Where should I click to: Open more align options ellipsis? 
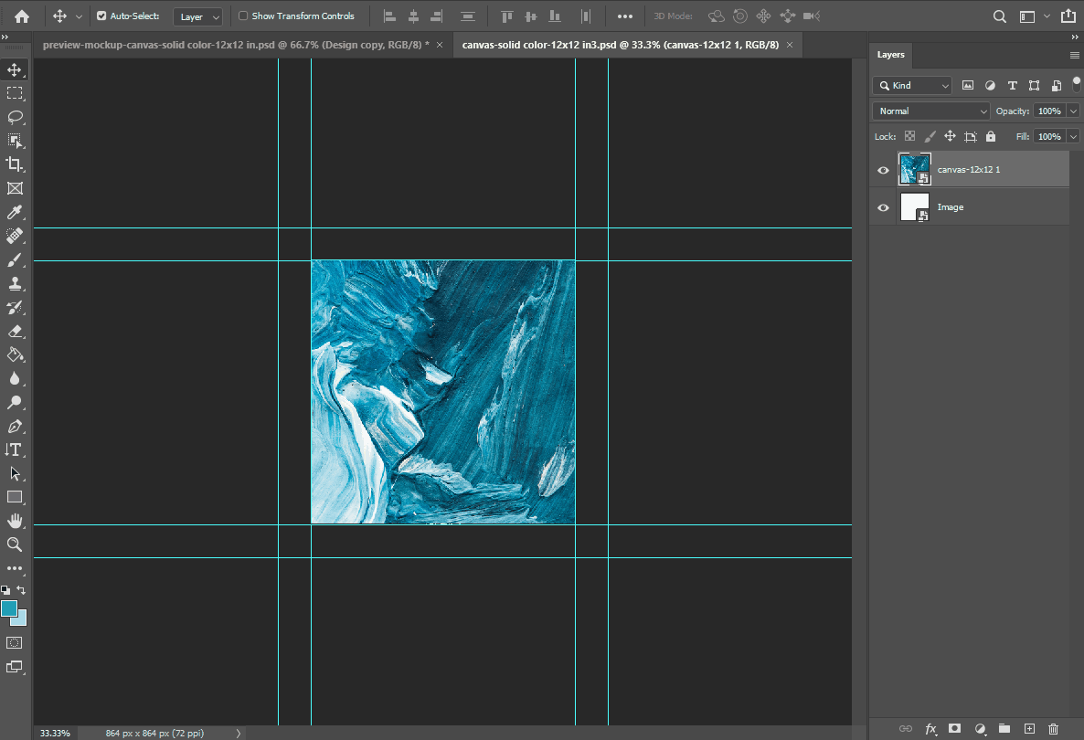point(625,16)
